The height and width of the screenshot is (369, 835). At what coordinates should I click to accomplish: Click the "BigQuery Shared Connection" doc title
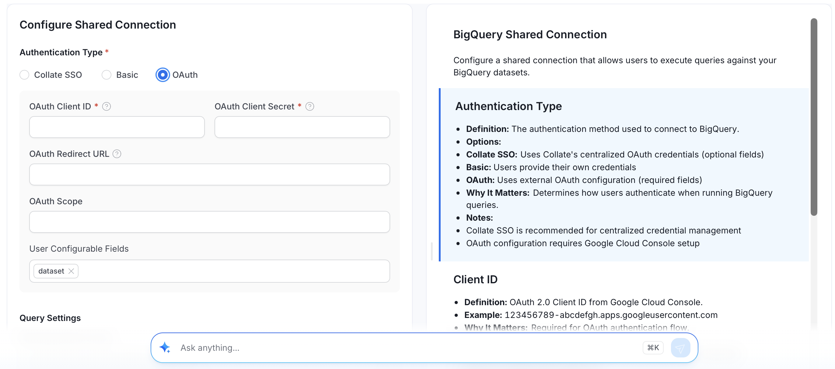pyautogui.click(x=530, y=35)
